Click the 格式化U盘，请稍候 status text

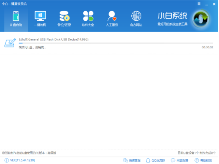(x=32, y=47)
